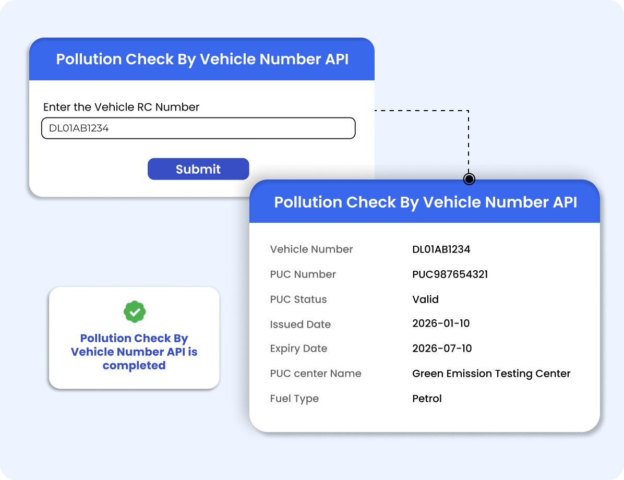The image size is (624, 480).
Task: Click the Expiry Date value 2026-07-10
Action: pos(442,349)
